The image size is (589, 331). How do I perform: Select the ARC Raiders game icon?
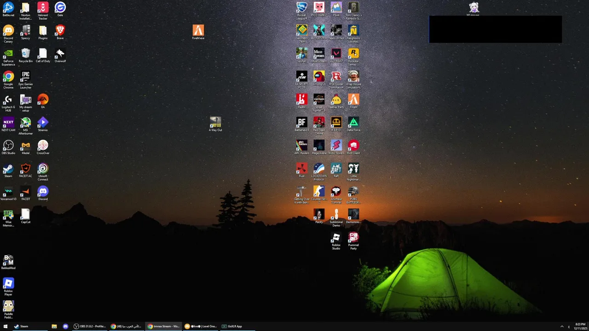pyautogui.click(x=301, y=147)
